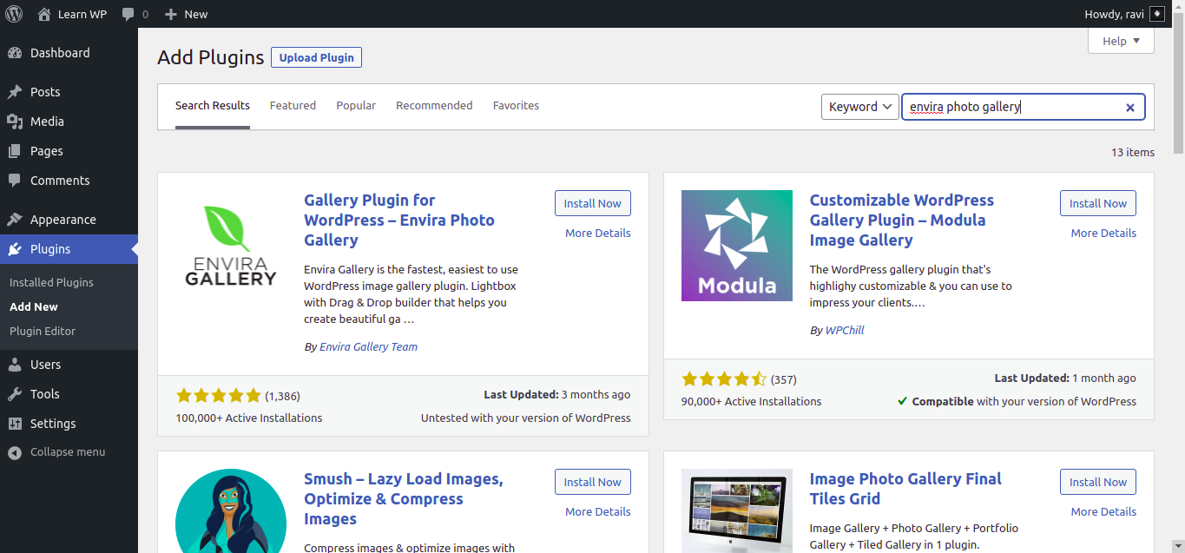Click the Upload Plugin button
Viewport: 1185px width, 553px height.
316,57
